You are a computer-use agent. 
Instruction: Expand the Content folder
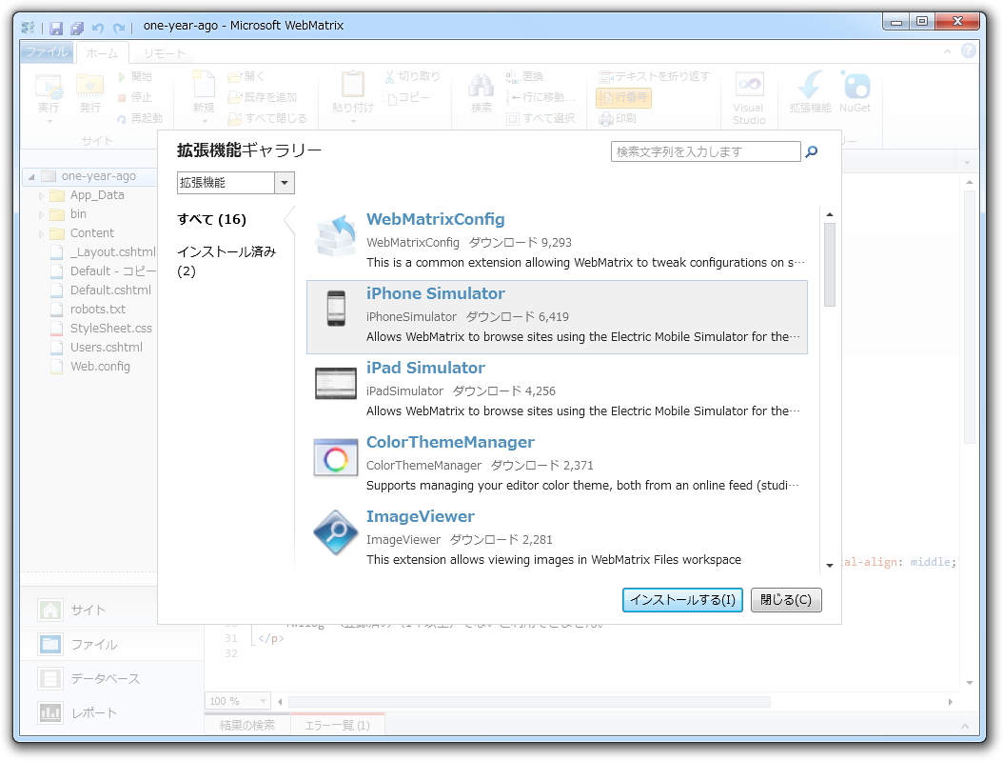tap(40, 232)
